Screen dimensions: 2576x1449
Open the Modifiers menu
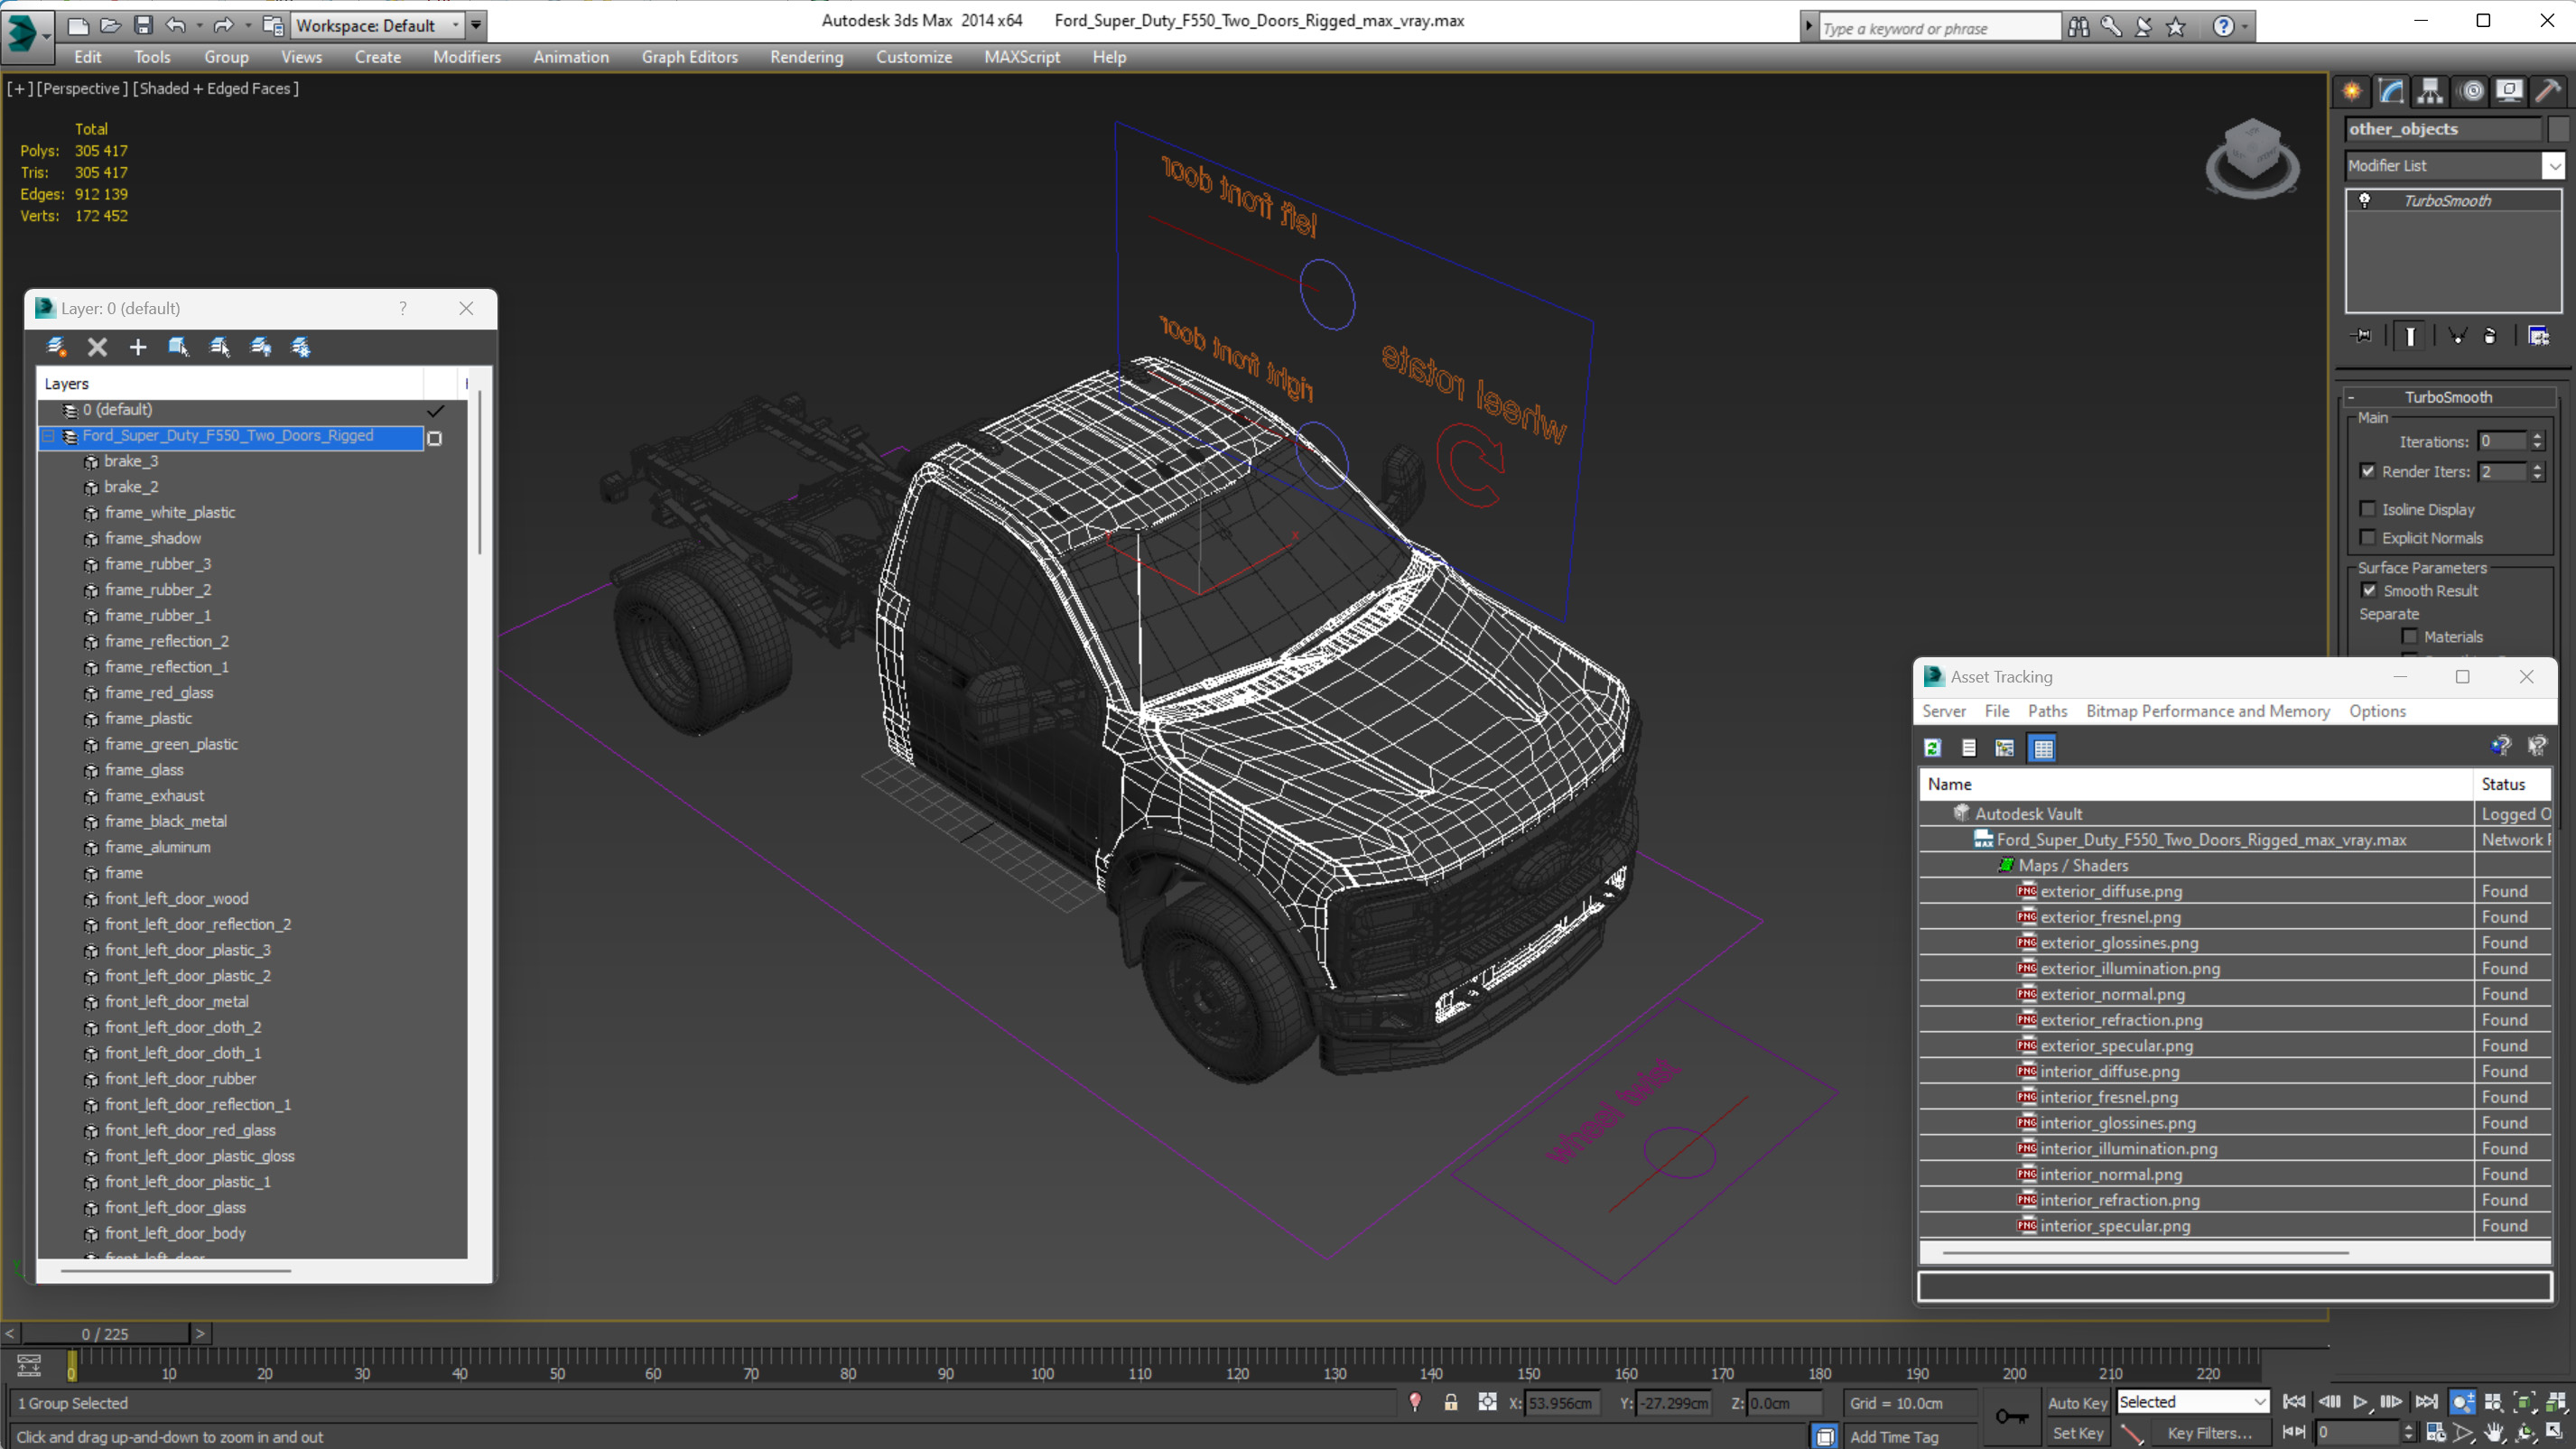467,57
